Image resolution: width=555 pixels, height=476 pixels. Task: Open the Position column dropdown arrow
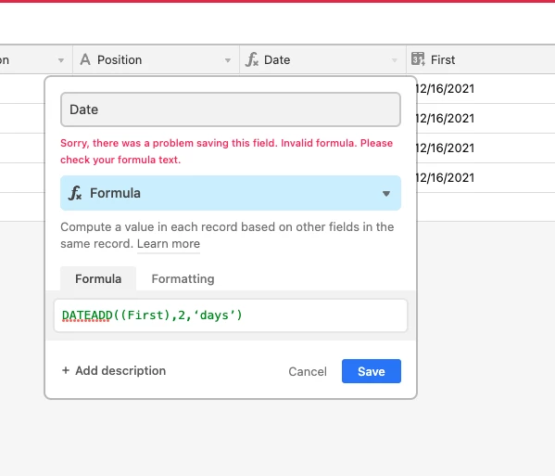[228, 60]
